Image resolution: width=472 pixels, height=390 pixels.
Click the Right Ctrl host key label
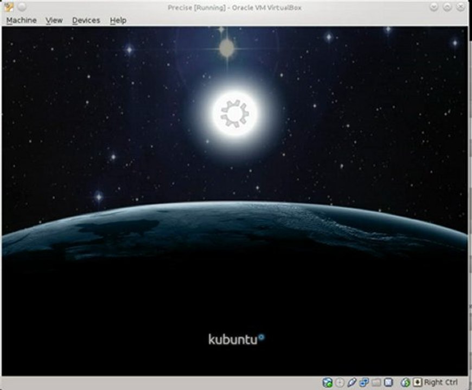[441, 382]
